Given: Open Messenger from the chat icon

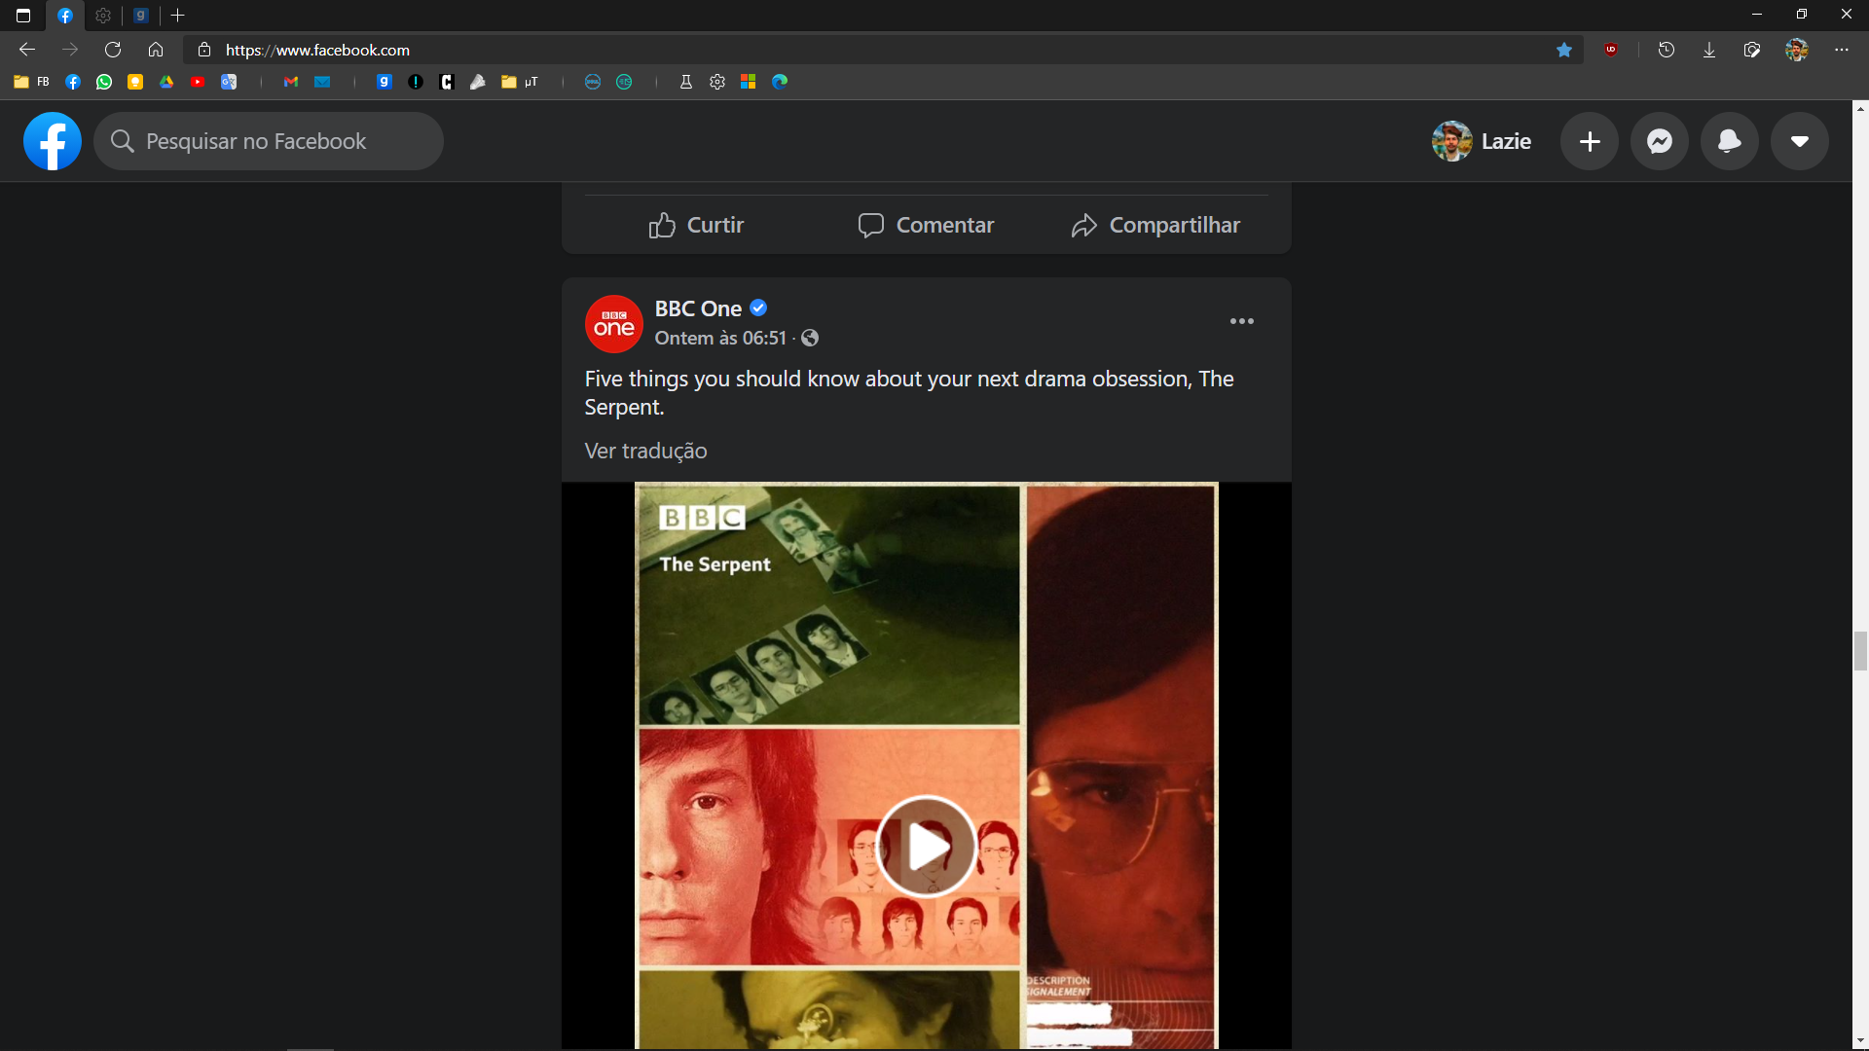Looking at the screenshot, I should 1659,141.
